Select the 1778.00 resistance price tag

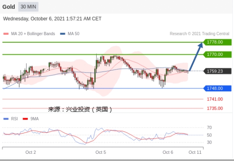tap(217, 42)
